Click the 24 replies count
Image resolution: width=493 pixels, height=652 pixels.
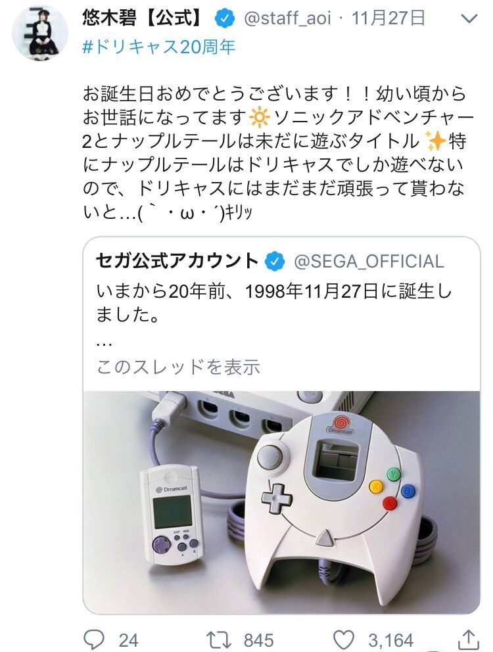coord(128,640)
